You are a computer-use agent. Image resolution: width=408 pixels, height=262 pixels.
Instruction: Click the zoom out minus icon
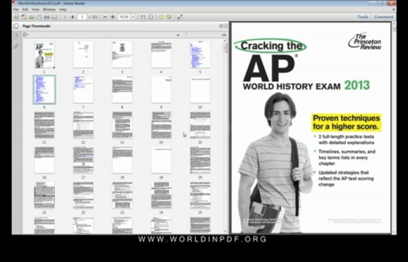(x=105, y=17)
